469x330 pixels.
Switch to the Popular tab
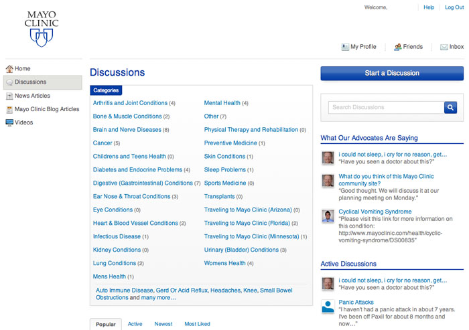(106, 324)
